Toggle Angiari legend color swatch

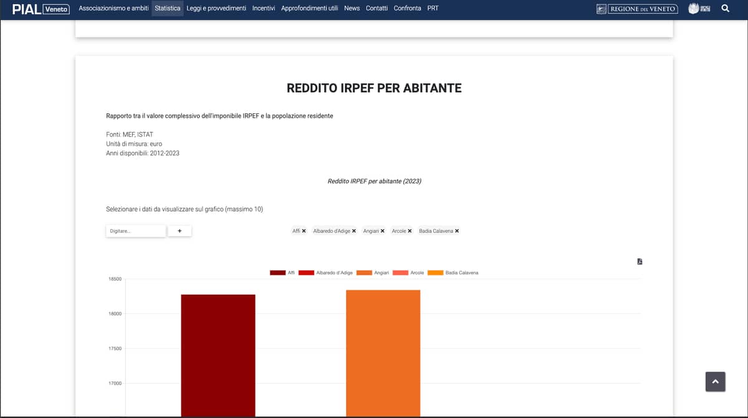pyautogui.click(x=364, y=273)
